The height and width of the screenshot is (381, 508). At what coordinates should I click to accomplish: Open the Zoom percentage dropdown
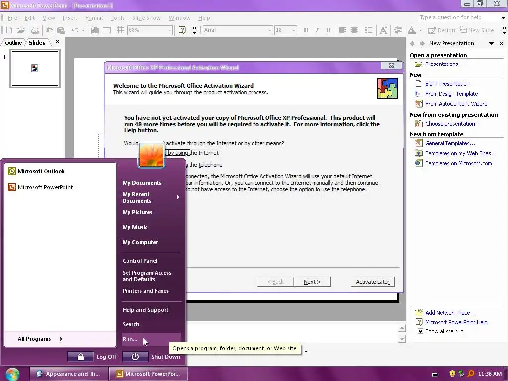coord(169,30)
